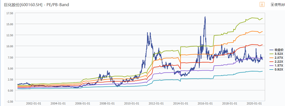Click the right end of green 3.52X line
This screenshot has height=106, width=285.
point(262,18)
